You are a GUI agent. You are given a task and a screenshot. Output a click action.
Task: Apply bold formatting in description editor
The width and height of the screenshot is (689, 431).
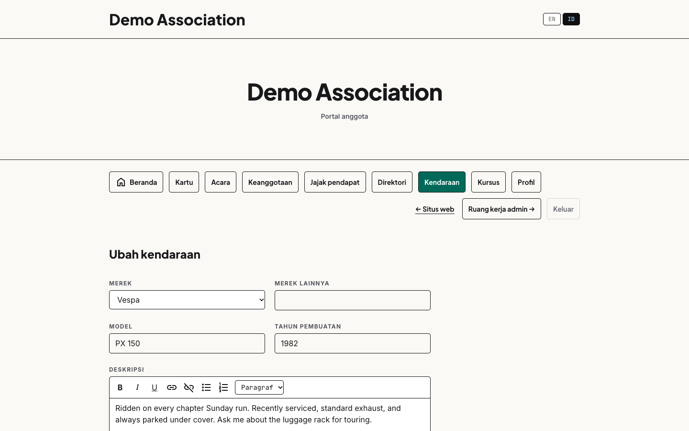pos(120,387)
